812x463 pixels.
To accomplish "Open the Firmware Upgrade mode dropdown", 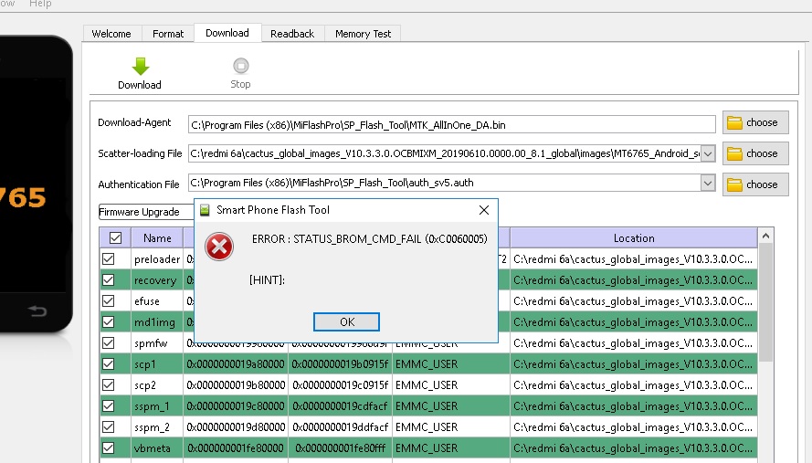I will coord(146,213).
